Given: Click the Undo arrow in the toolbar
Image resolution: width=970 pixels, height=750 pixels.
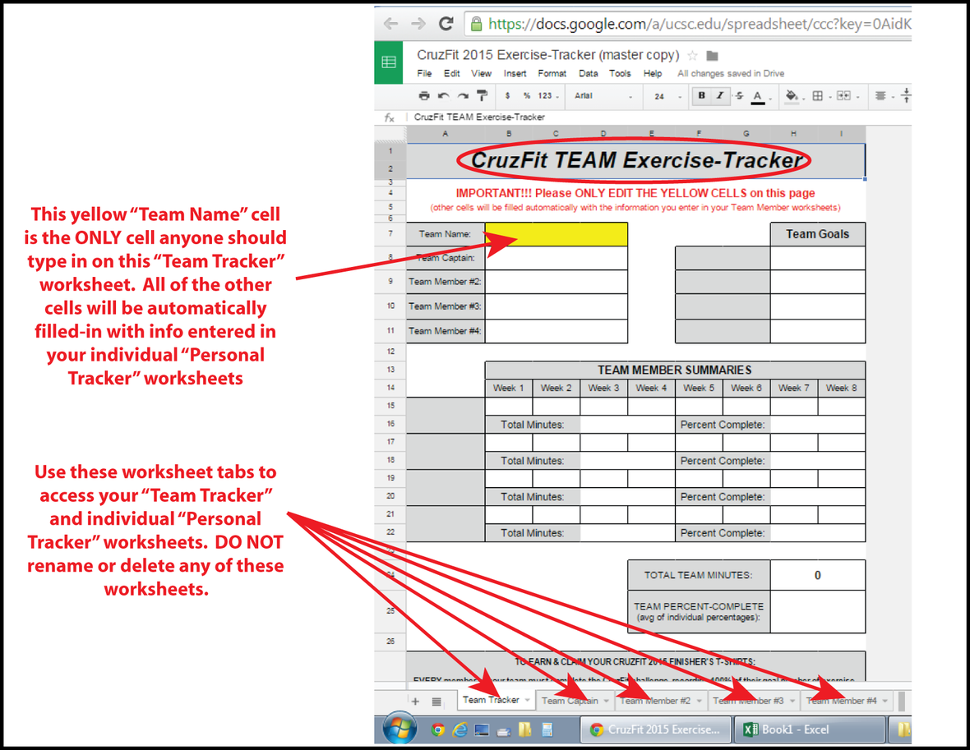Looking at the screenshot, I should 444,96.
